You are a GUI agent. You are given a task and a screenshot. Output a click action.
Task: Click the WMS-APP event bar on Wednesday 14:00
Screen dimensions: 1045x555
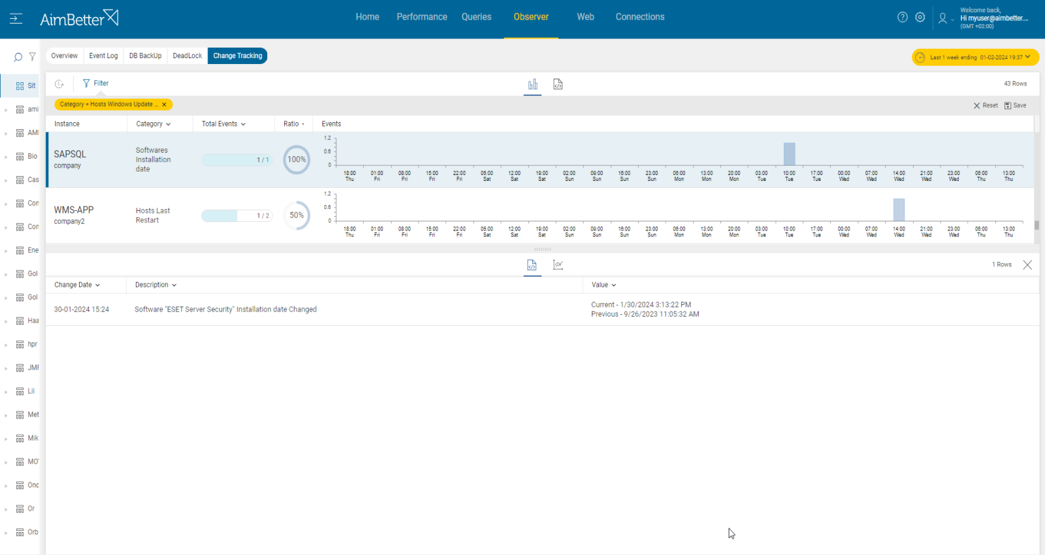(899, 210)
